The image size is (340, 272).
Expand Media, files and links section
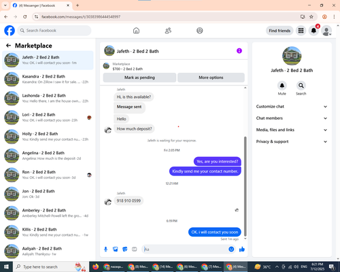point(292,130)
